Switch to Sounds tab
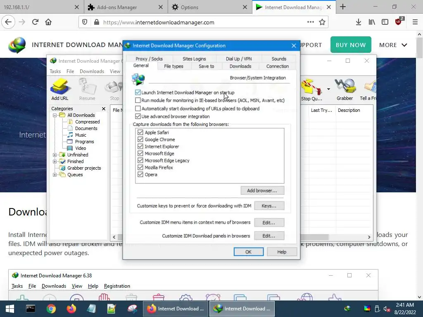 (x=279, y=59)
